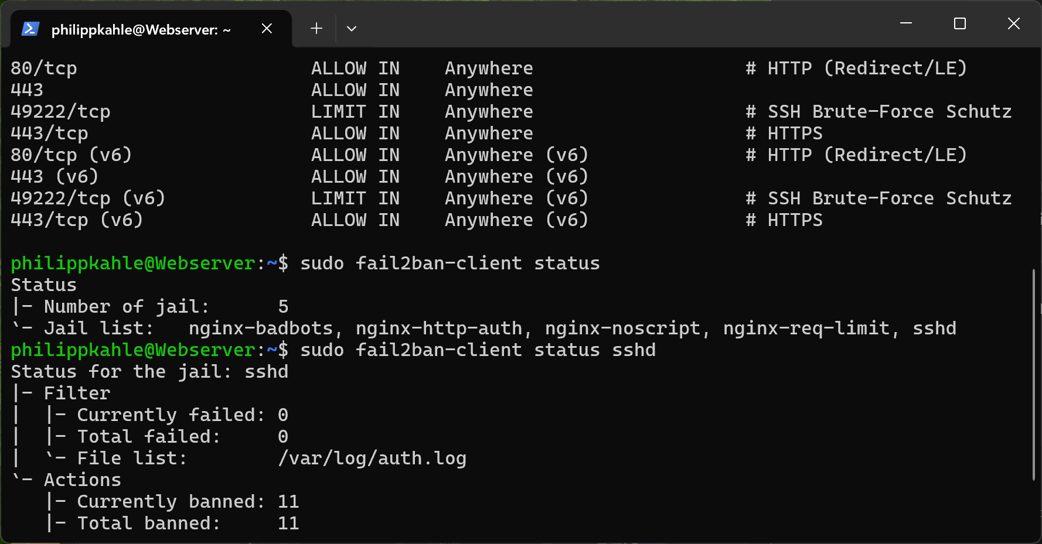Click the 'sudo fail2ban-client status sshd' command text

(478, 350)
